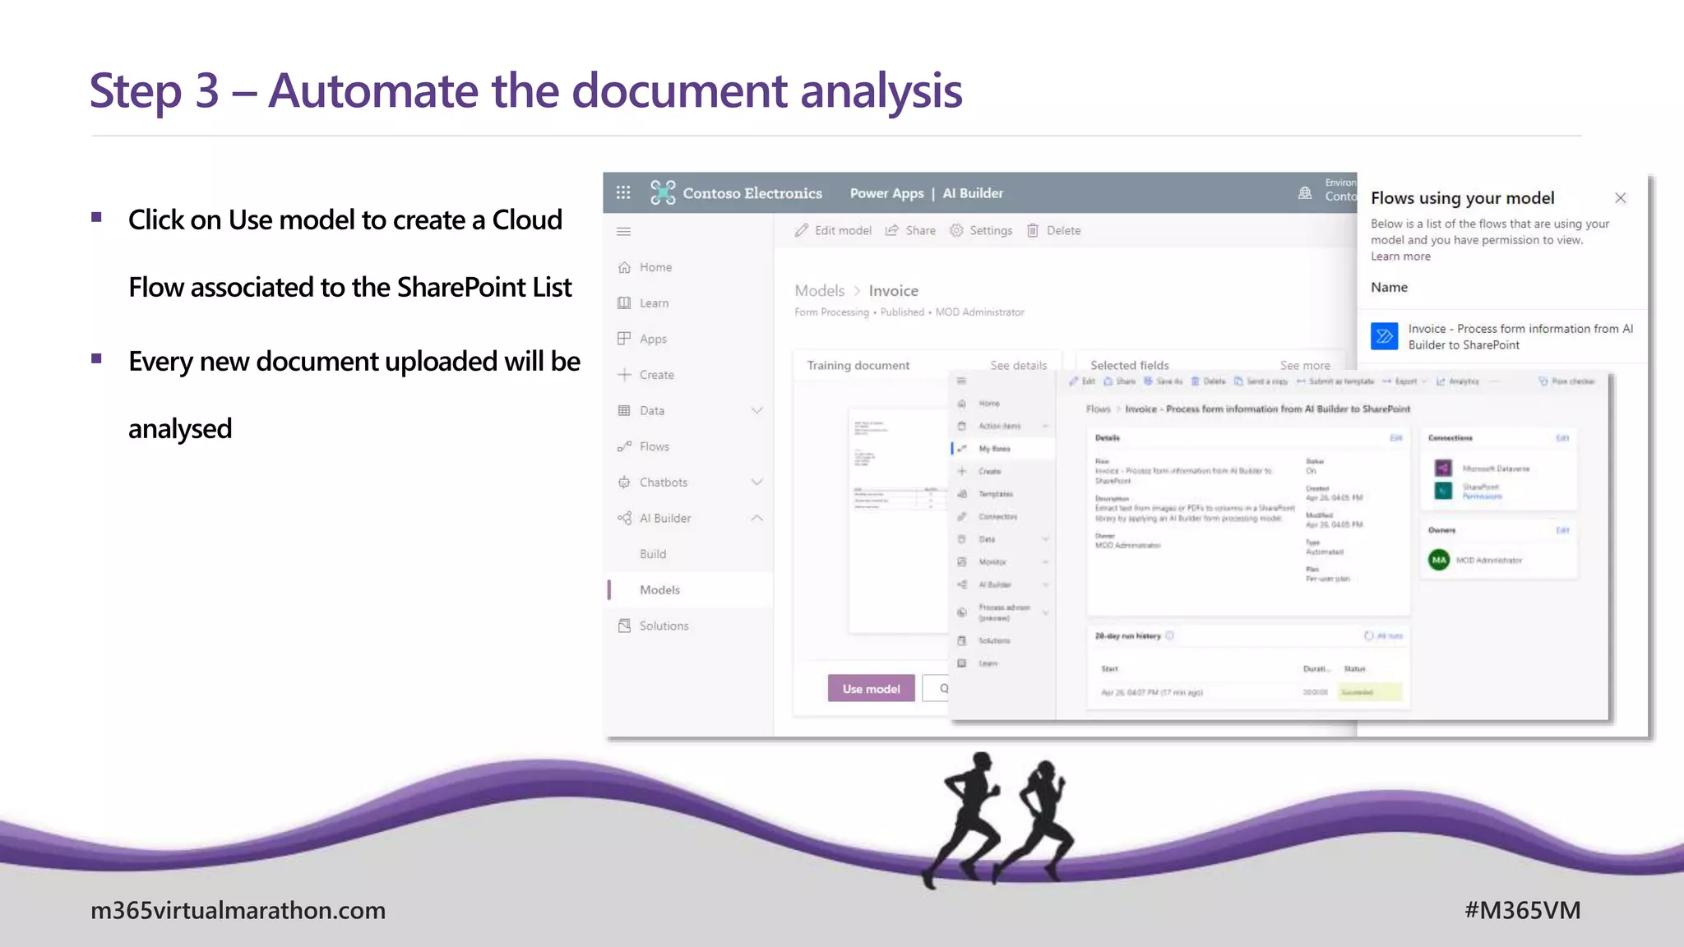Viewport: 1684px width, 947px height.
Task: Open the model Settings gear icon
Action: pyautogui.click(x=956, y=230)
